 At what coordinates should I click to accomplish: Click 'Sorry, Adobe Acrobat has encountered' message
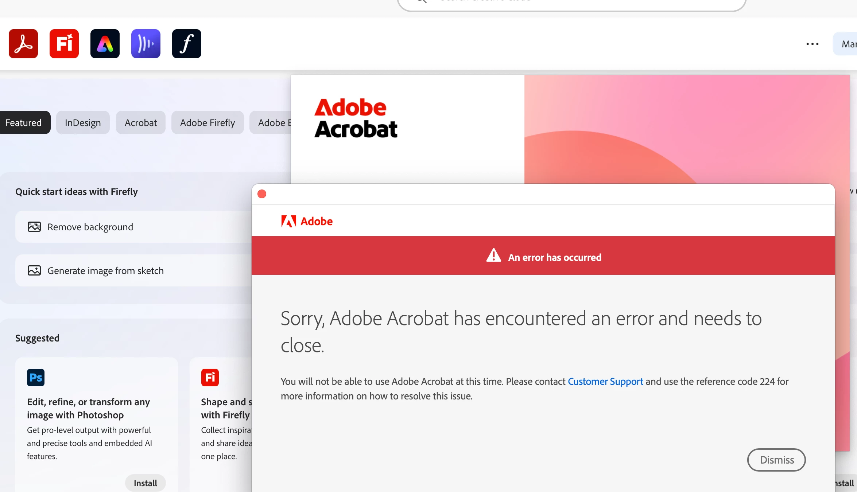coord(521,332)
